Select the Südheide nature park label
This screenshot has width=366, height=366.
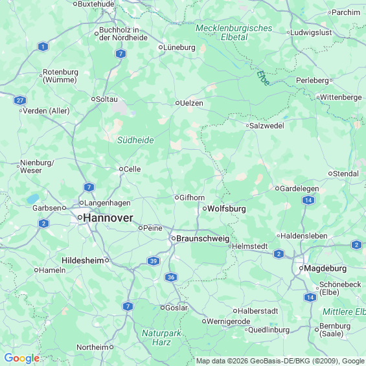tap(135, 140)
